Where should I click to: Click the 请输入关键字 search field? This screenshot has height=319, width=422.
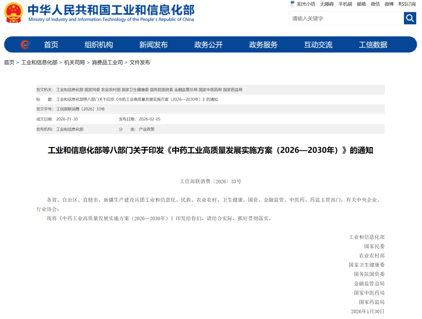346,18
